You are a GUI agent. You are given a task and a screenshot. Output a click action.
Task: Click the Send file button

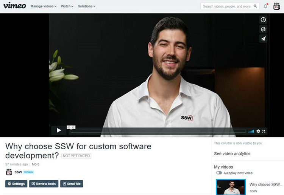pyautogui.click(x=71, y=184)
